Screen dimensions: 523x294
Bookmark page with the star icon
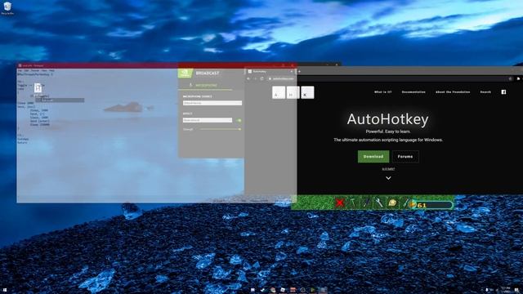510,78
